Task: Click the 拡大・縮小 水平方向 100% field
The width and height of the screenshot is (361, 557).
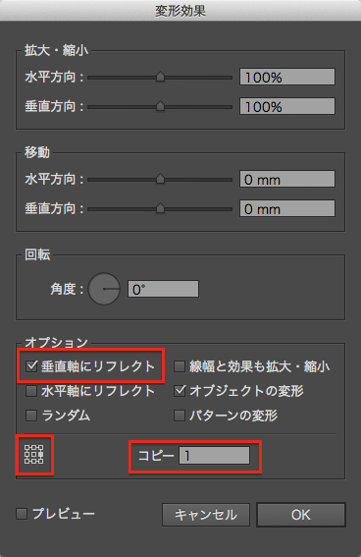Action: point(287,77)
